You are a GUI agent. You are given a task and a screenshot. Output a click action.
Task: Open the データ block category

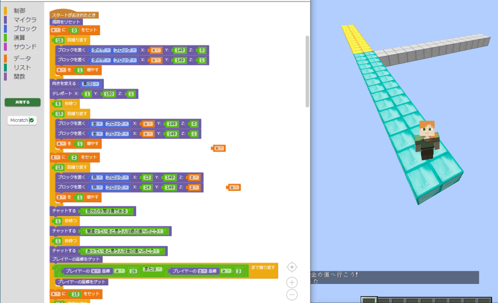coord(22,59)
